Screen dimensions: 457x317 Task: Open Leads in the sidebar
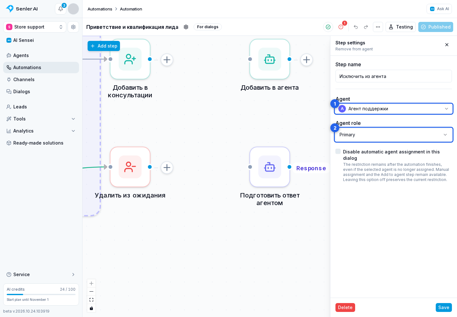[x=41, y=107]
